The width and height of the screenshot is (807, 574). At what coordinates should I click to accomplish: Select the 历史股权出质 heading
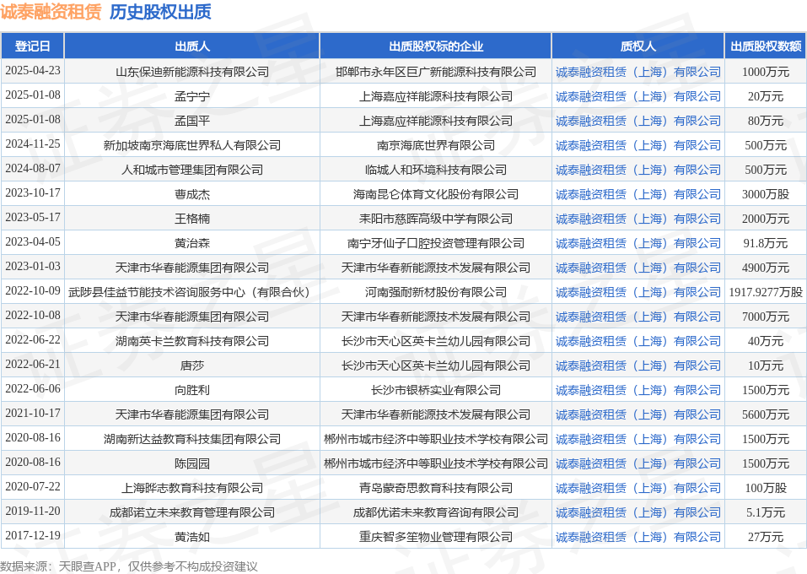(x=160, y=11)
